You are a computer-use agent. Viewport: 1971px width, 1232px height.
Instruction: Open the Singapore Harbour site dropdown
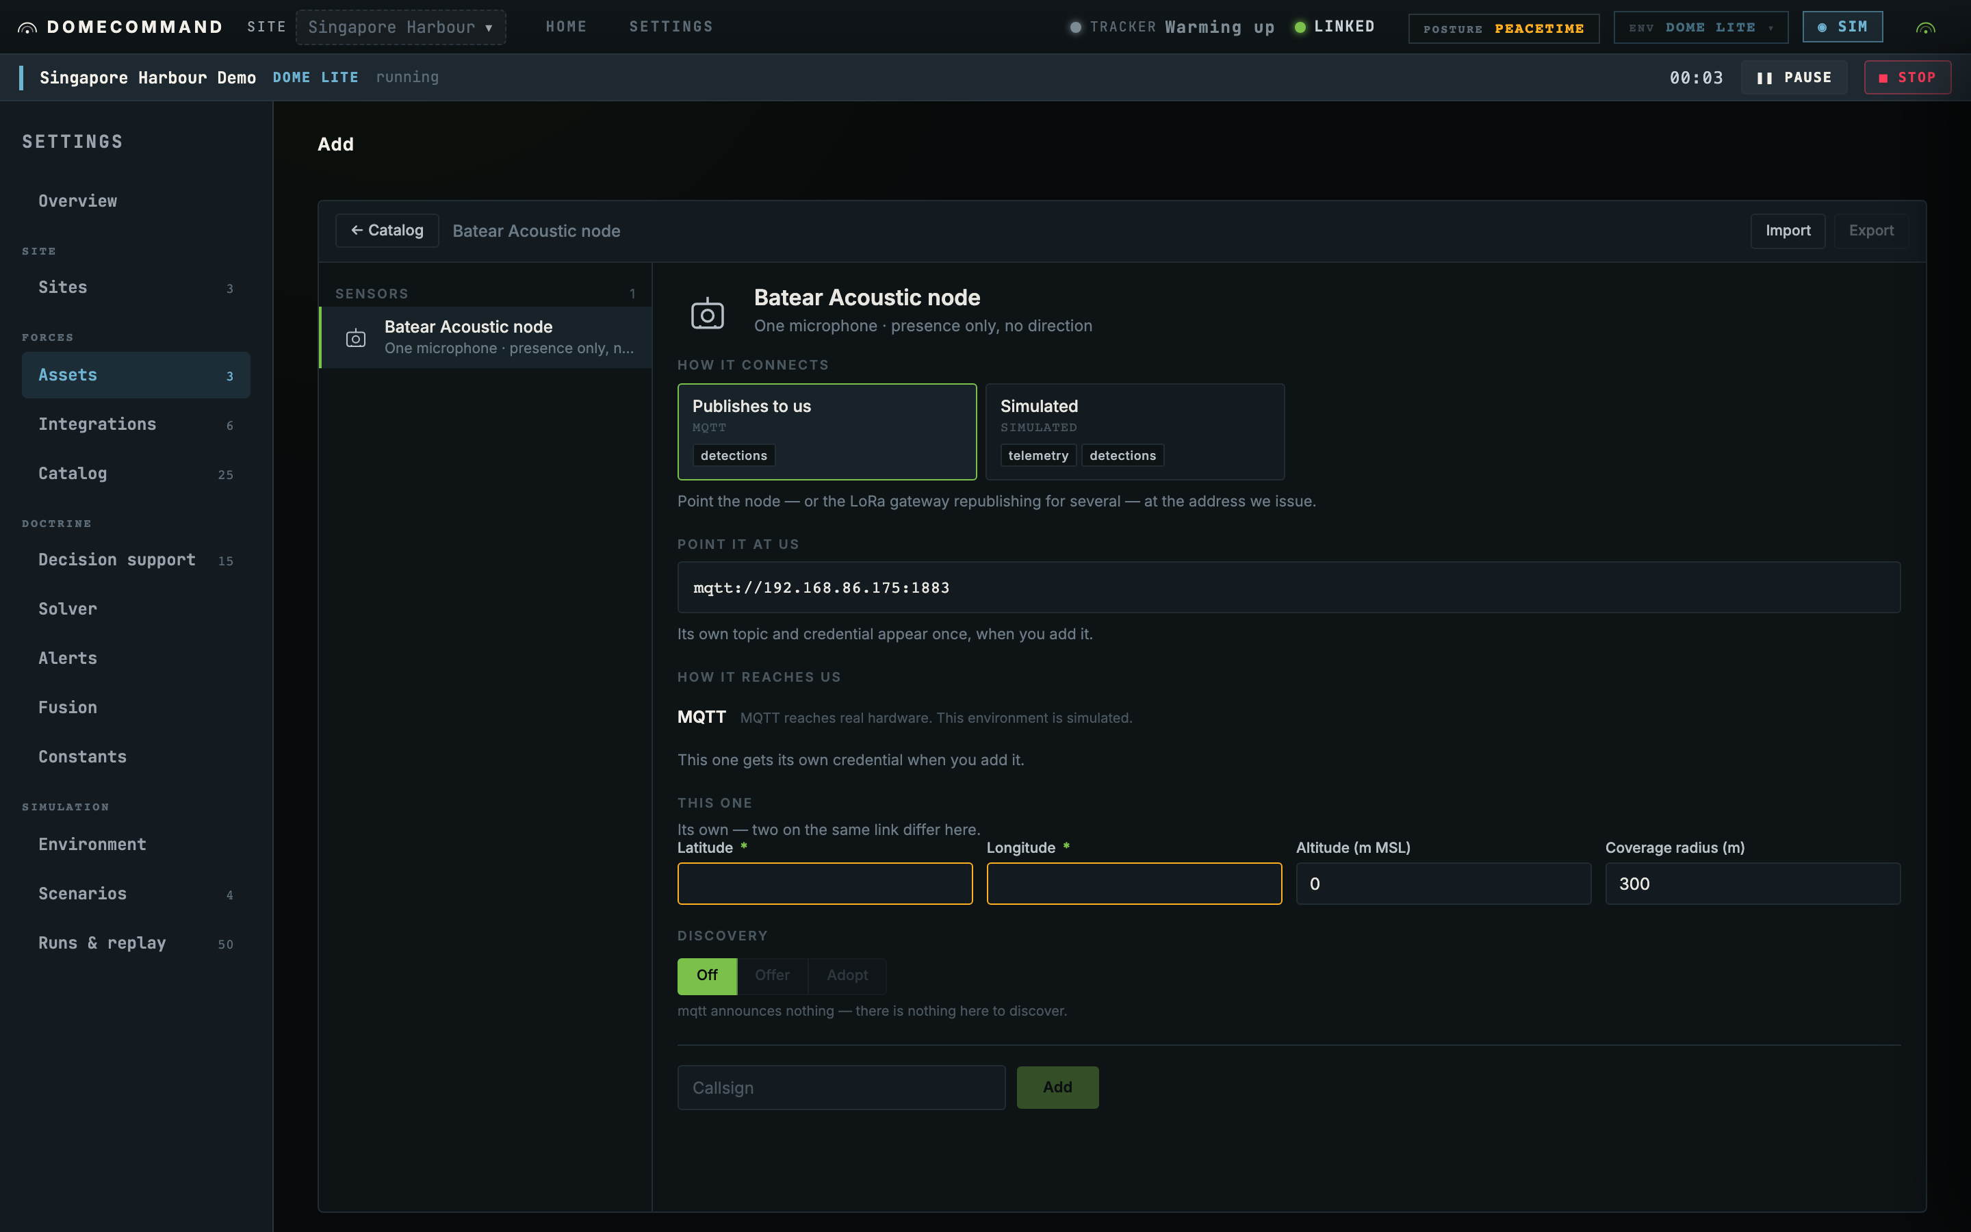401,27
